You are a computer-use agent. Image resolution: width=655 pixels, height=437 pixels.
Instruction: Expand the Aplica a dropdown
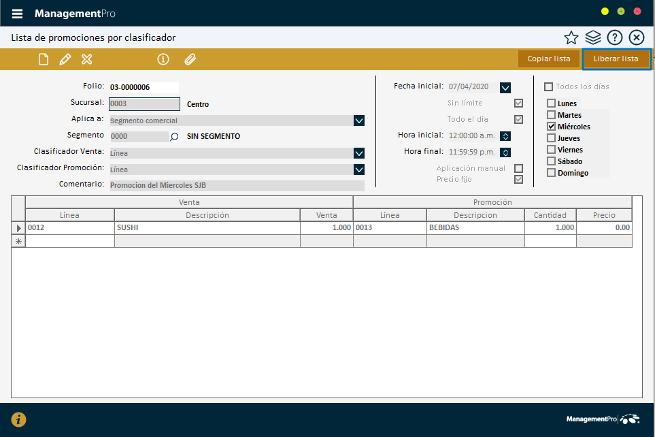[359, 120]
